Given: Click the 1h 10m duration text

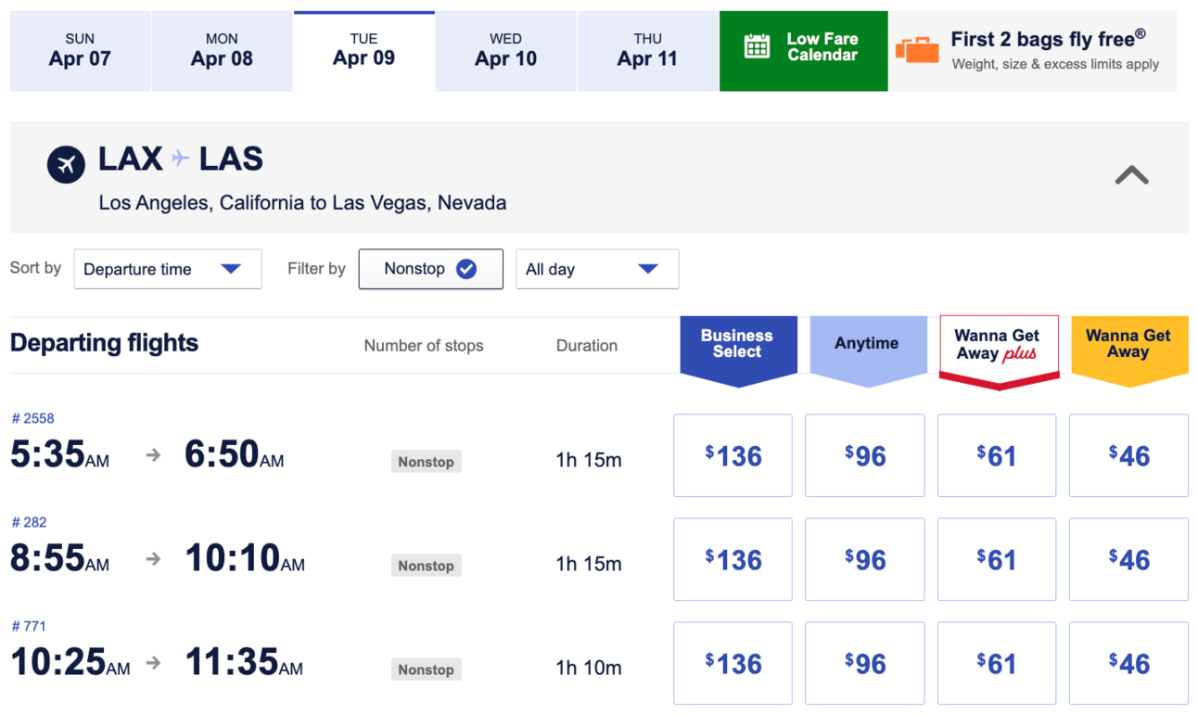Looking at the screenshot, I should 589,668.
